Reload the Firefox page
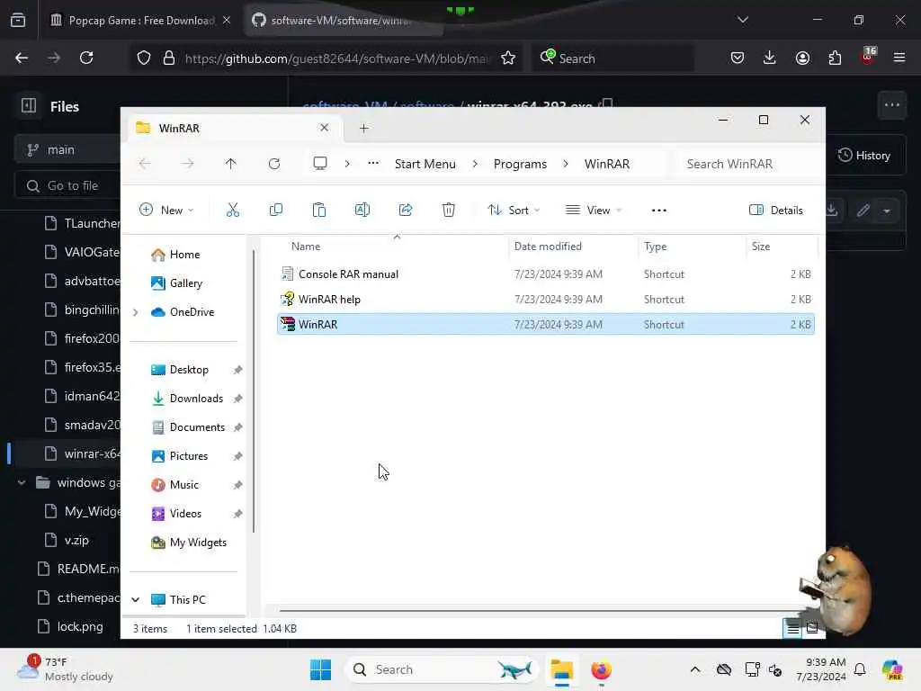Image resolution: width=921 pixels, height=691 pixels. coord(86,58)
